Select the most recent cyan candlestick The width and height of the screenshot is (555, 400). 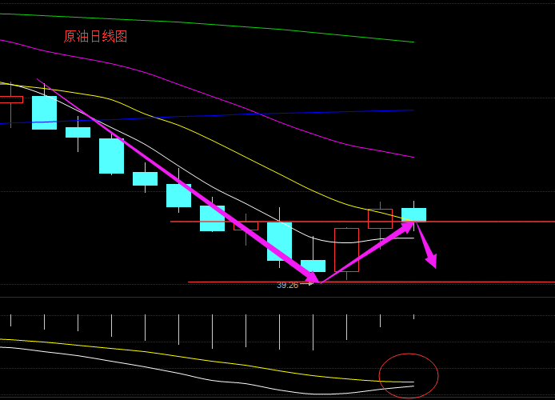pos(413,215)
